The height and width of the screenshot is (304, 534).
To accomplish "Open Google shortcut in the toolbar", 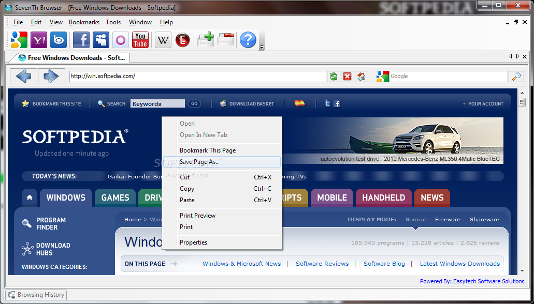I will [x=19, y=40].
